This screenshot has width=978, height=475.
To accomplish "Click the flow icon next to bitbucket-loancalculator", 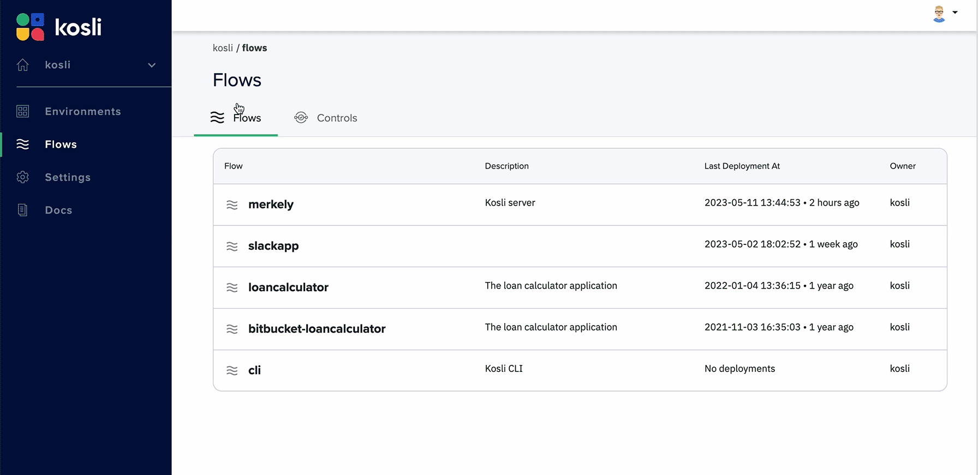I will [x=232, y=329].
